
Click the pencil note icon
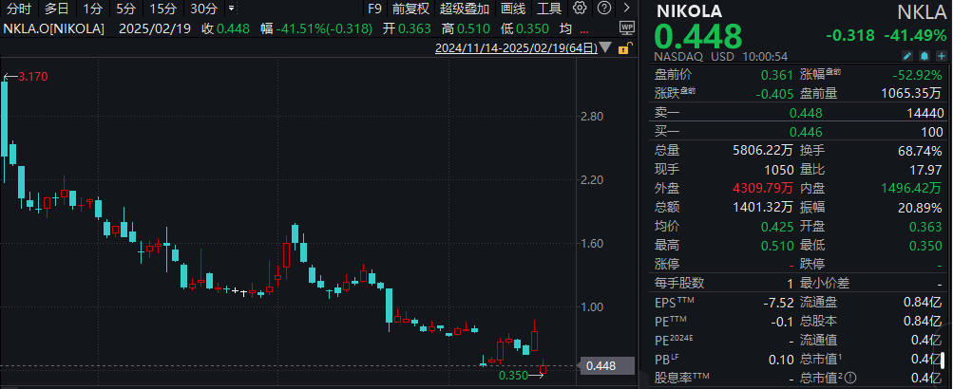click(x=907, y=56)
